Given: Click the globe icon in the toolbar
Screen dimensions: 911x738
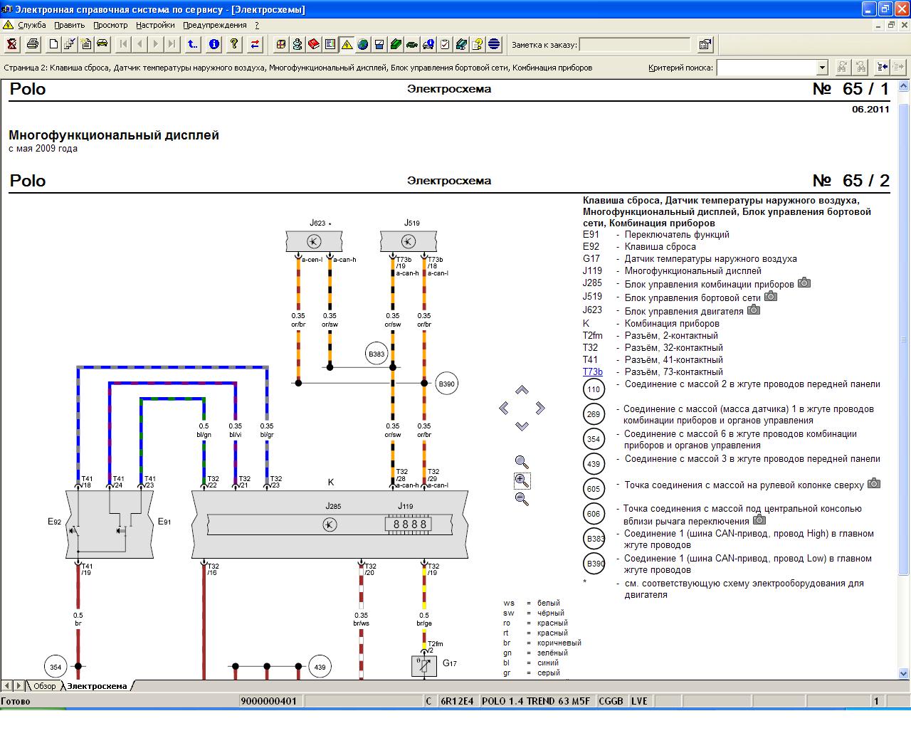Looking at the screenshot, I should point(363,45).
